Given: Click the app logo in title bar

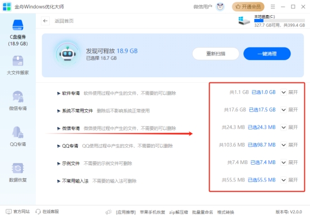Looking at the screenshot, I should [x=7, y=7].
